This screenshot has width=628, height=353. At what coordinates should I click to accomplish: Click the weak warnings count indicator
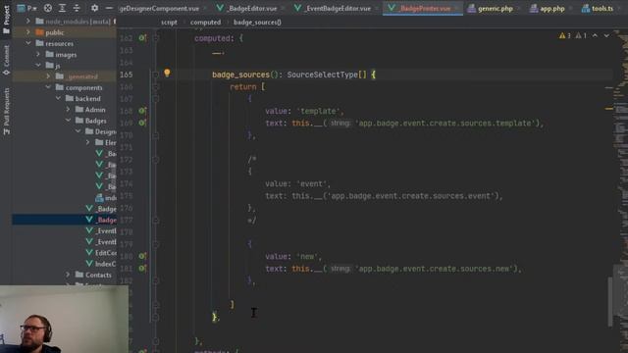pos(581,36)
